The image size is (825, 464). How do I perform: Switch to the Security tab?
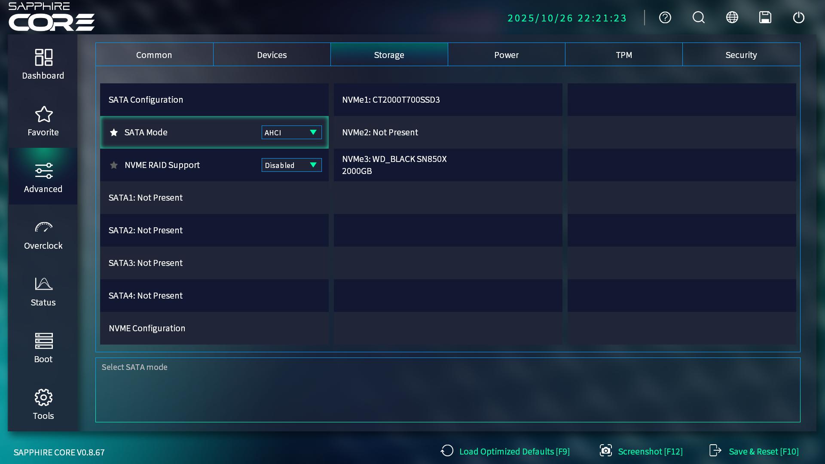(741, 55)
